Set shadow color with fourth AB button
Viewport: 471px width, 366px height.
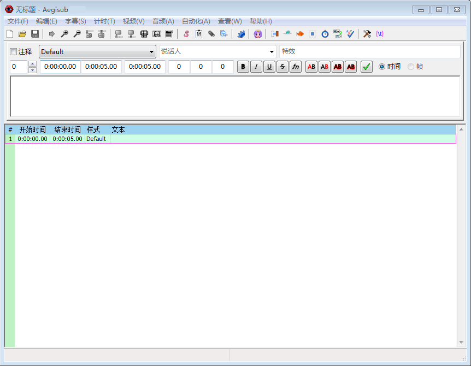point(351,67)
